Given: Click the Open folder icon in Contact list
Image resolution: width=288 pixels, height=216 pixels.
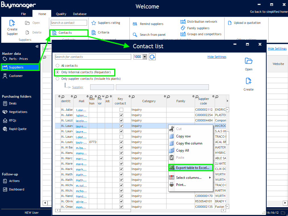Looking at the screenshot, I should (x=248, y=61).
